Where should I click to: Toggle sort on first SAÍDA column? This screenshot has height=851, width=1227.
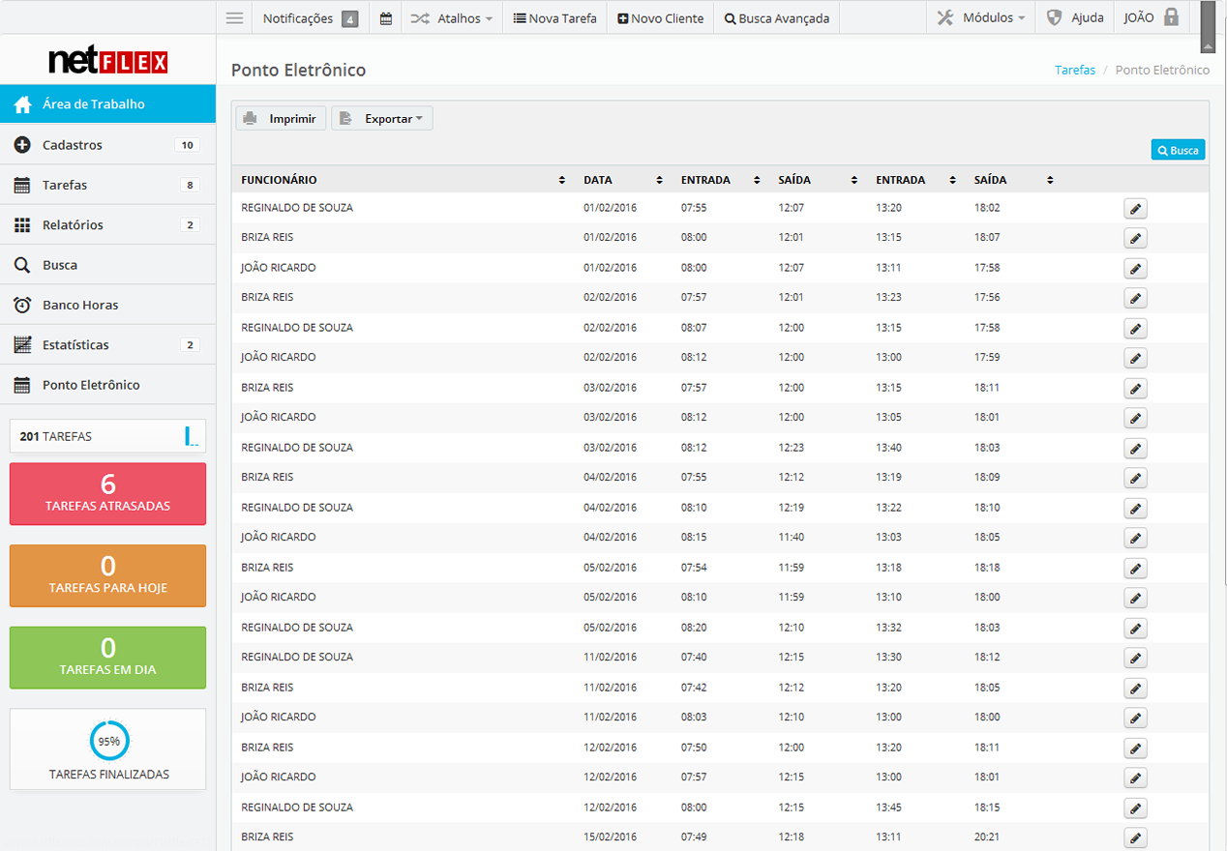pyautogui.click(x=854, y=180)
